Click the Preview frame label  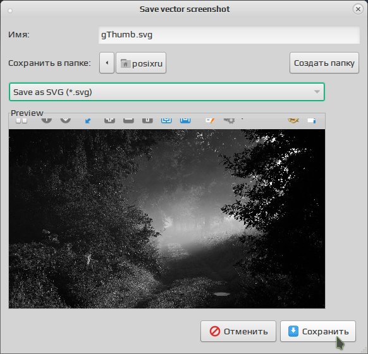click(x=27, y=113)
